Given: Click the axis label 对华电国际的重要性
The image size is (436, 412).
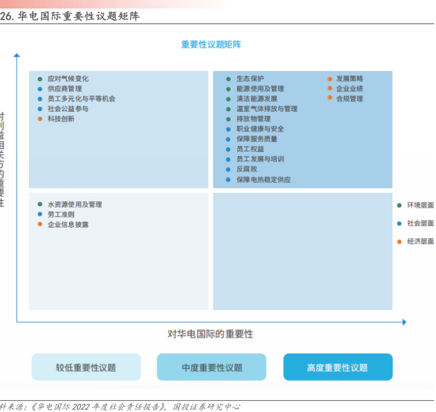Looking at the screenshot, I should [x=210, y=334].
